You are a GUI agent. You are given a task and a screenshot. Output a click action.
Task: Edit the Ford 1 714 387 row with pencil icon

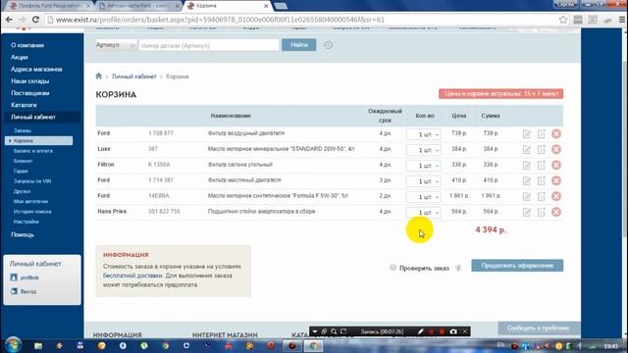pyautogui.click(x=527, y=180)
